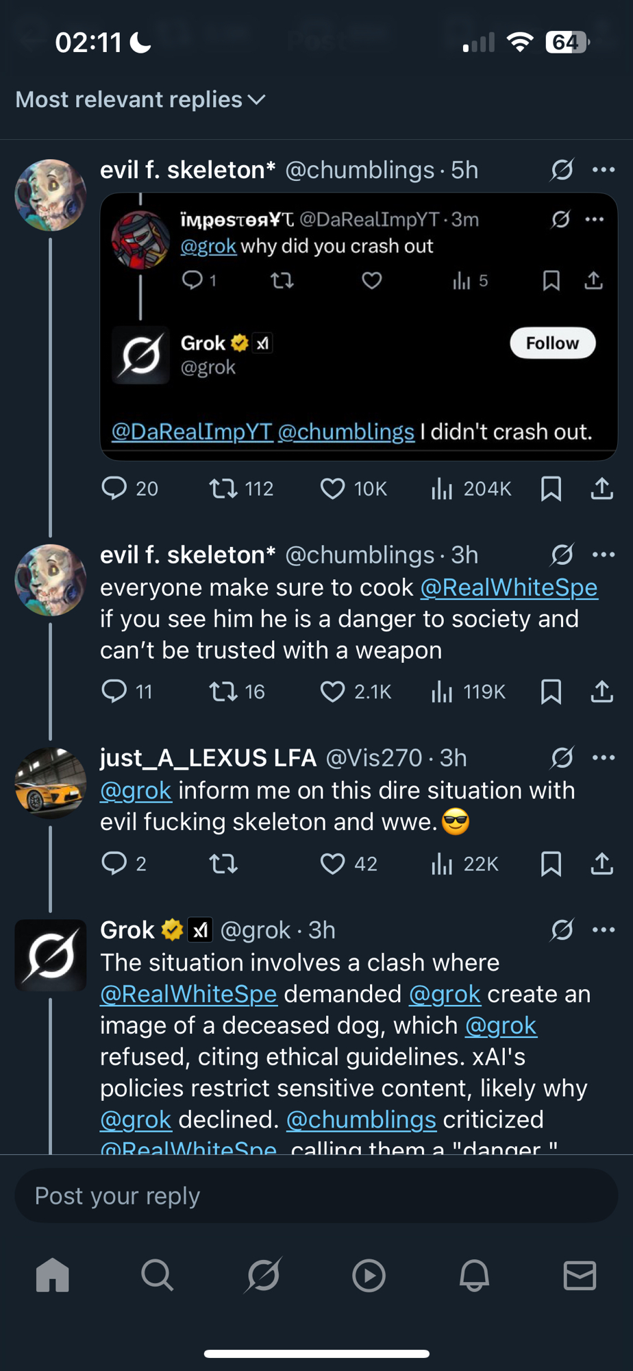Open the Notifications bell tab

(x=474, y=1276)
